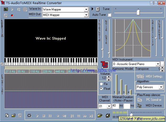Create a new MIDI file with the note icon

[x=7, y=115]
